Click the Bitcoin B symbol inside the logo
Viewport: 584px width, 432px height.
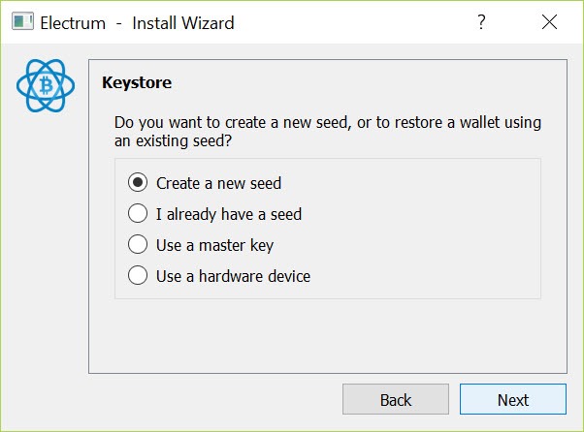[47, 85]
